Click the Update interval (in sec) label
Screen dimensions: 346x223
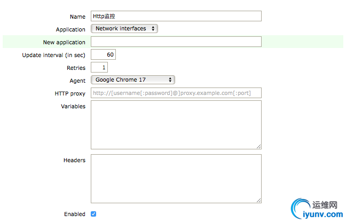pos(53,55)
